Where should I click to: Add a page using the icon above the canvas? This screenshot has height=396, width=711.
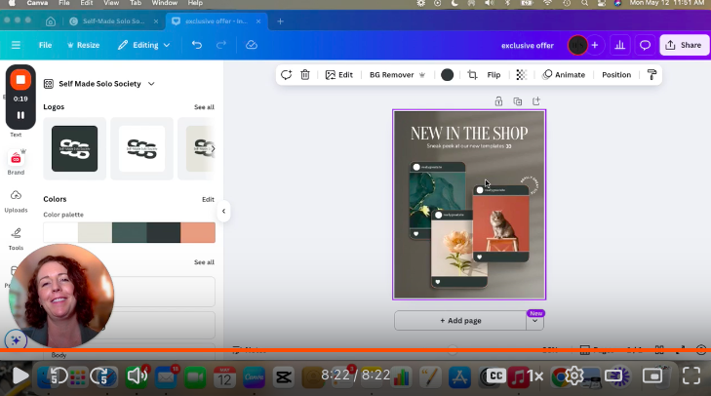(536, 101)
